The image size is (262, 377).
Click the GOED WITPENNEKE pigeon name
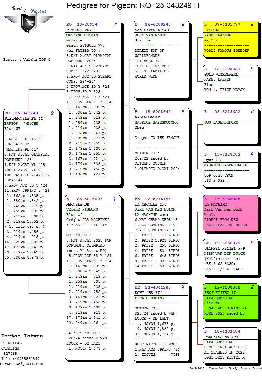tap(221, 74)
